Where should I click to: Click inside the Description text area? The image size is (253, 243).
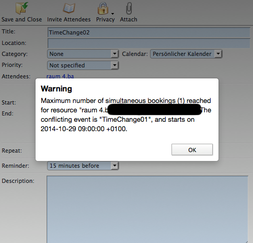pos(147,209)
